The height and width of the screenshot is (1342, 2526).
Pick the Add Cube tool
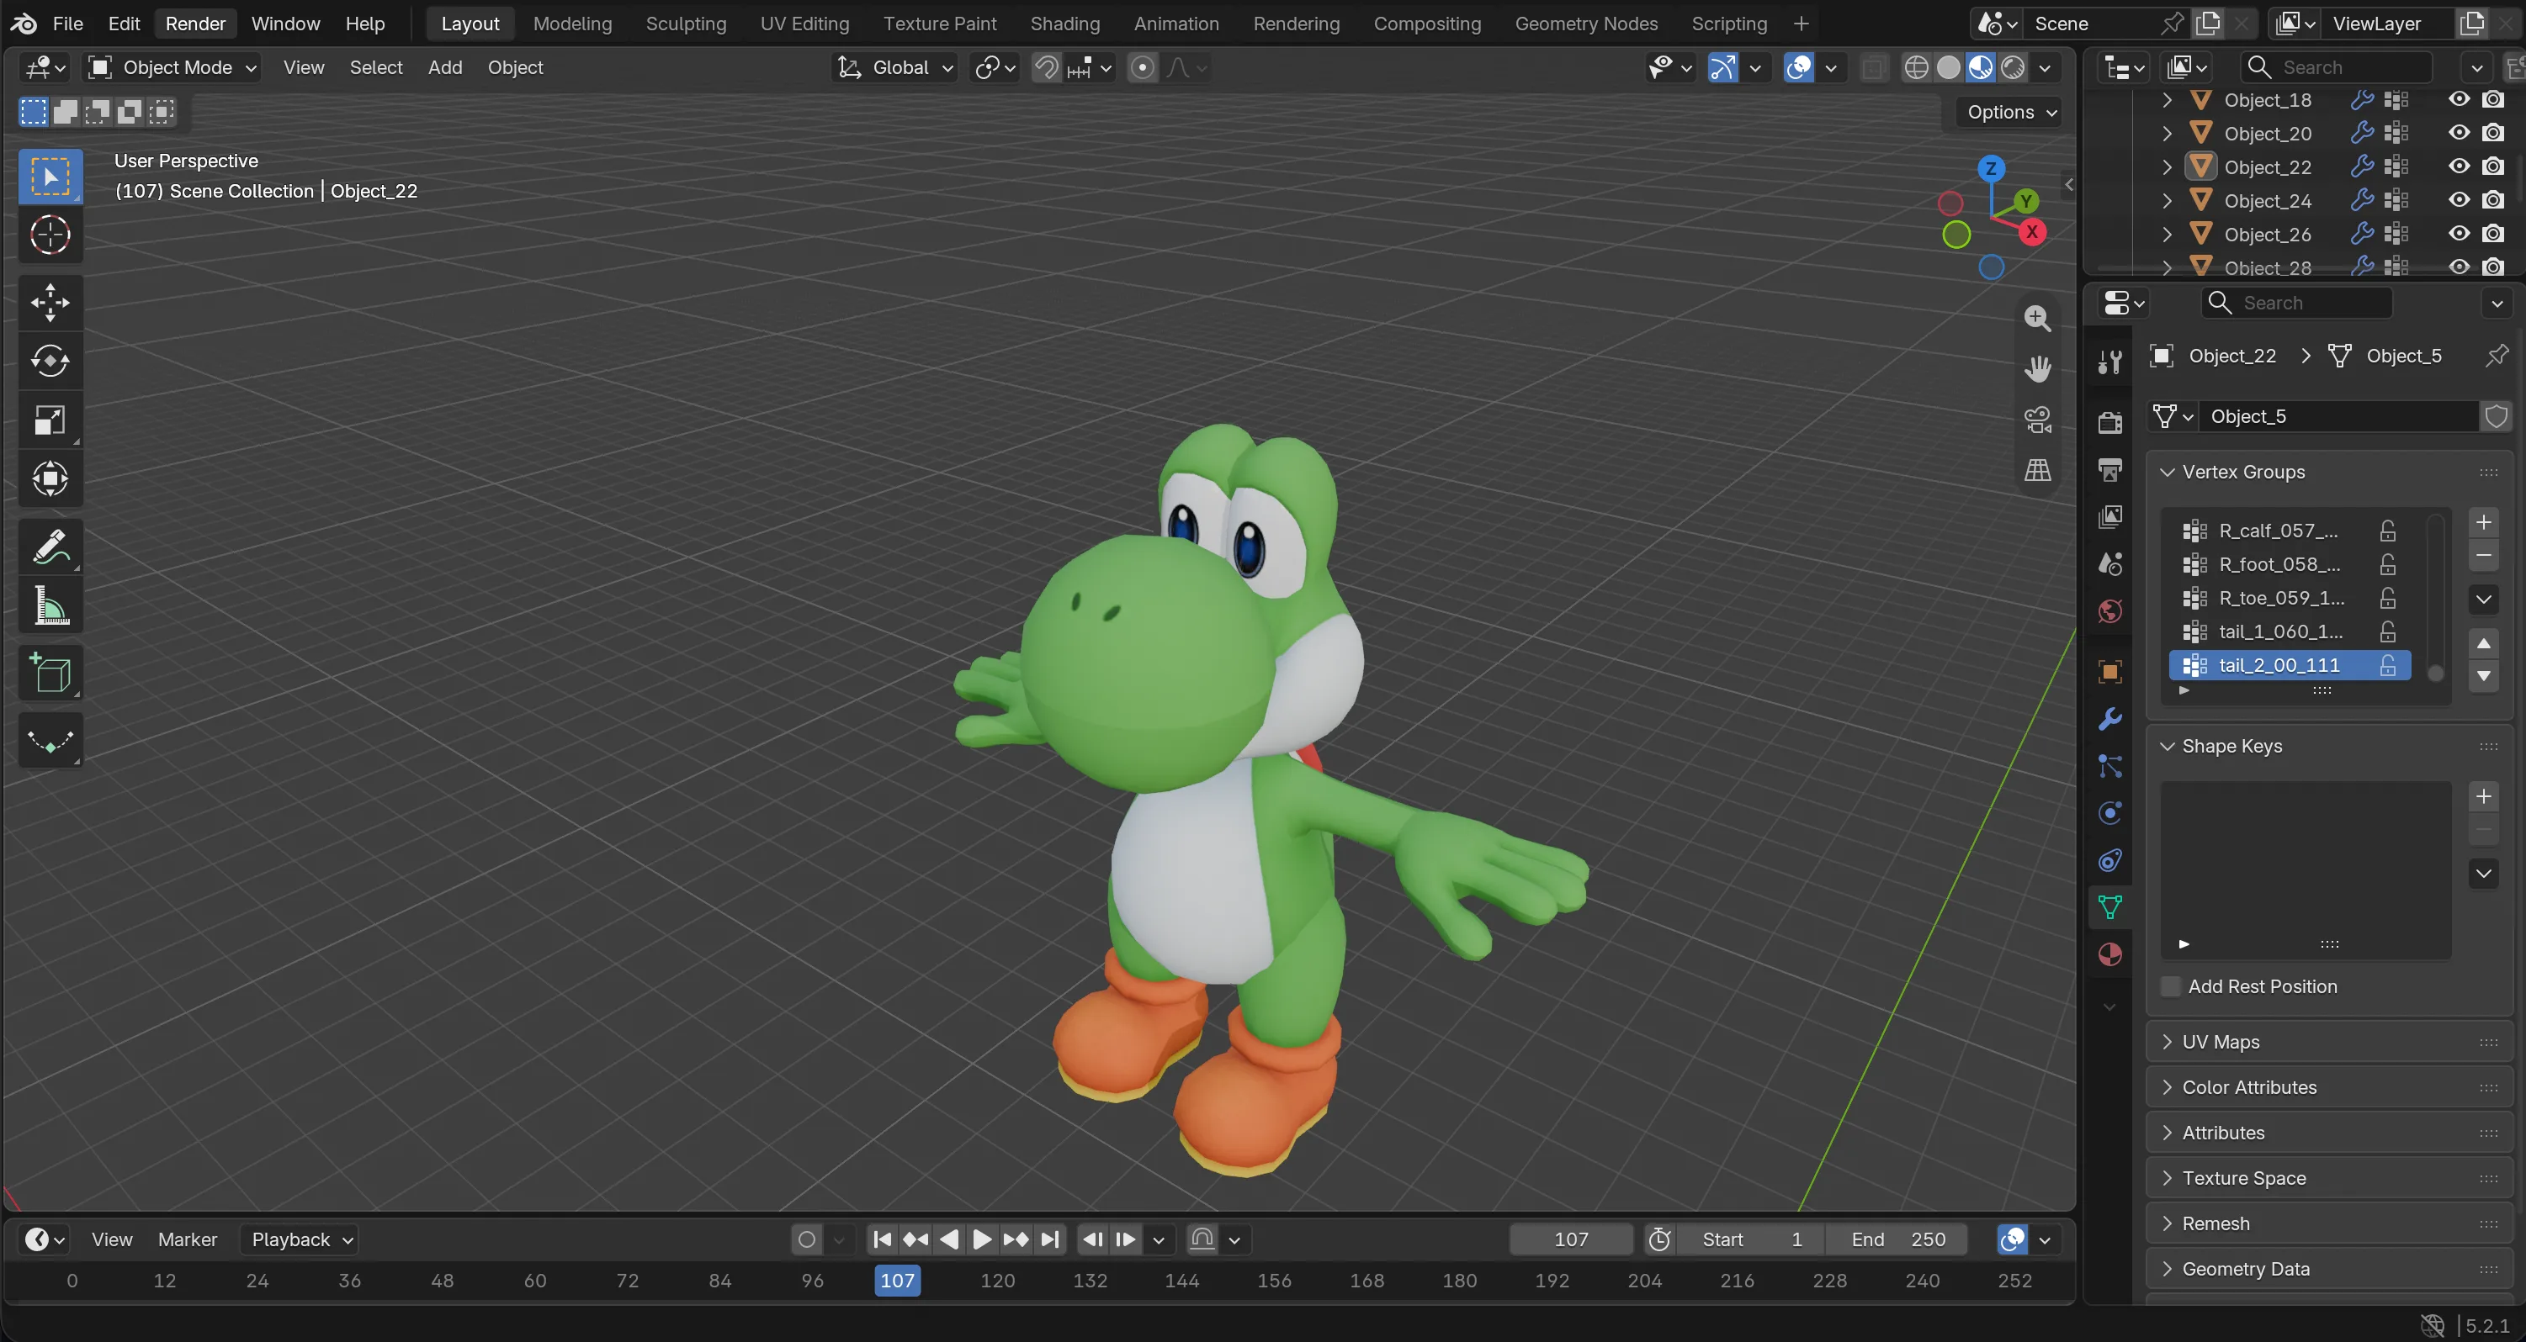[50, 673]
